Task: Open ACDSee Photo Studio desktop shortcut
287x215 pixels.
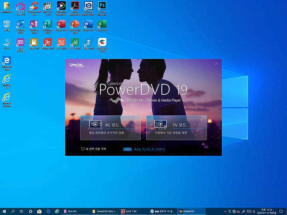Action: tap(88, 8)
